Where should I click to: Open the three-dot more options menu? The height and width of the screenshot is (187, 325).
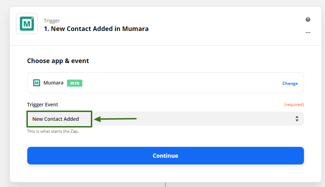[308, 32]
